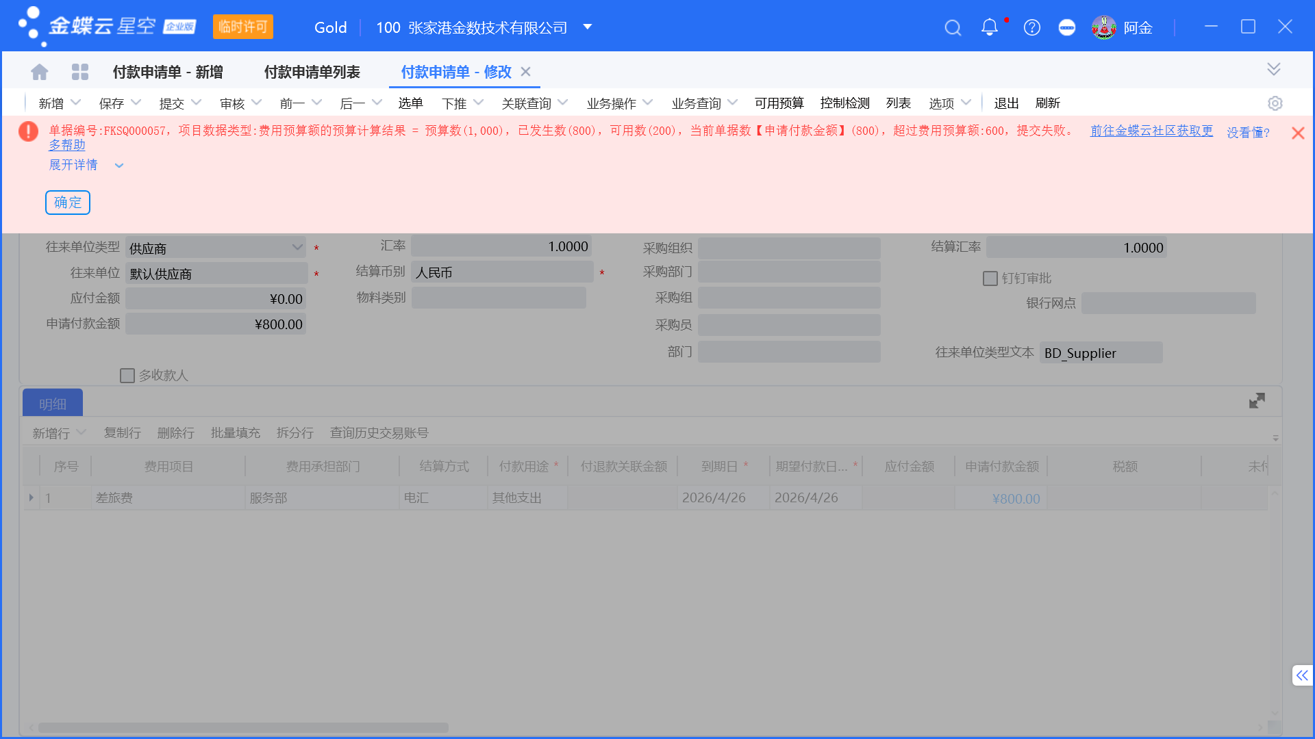Click the 确定 button
1315x739 pixels.
68,203
